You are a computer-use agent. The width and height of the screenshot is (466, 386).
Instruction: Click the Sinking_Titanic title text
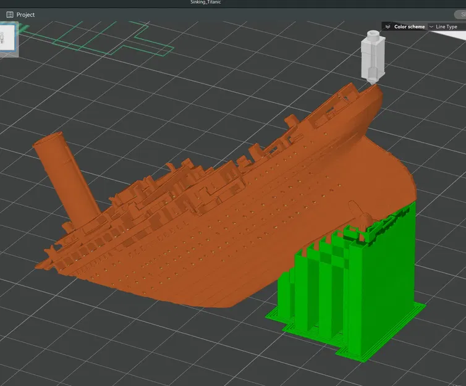click(x=205, y=2)
